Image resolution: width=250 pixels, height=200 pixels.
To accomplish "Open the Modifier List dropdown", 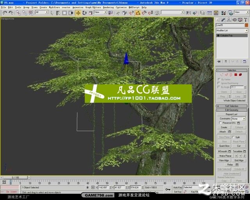I will 232,30.
